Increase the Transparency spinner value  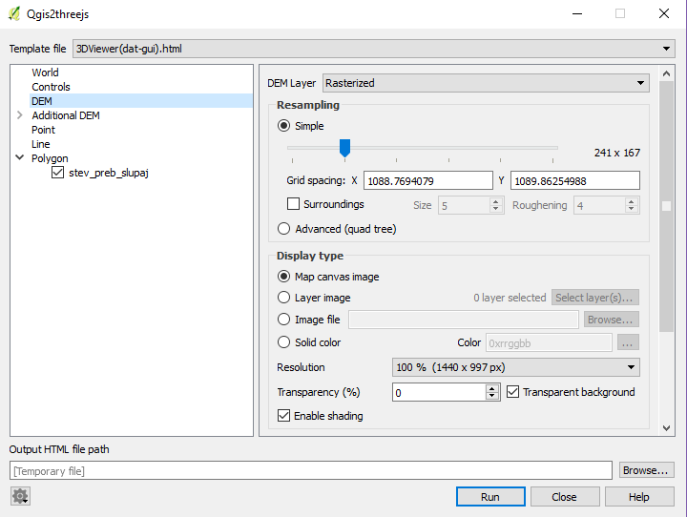tap(492, 388)
